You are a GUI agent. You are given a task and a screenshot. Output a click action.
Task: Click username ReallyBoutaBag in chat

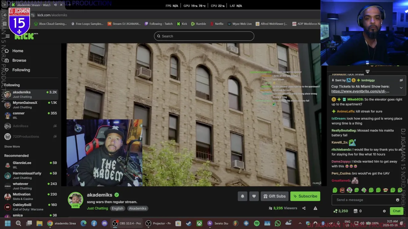coord(344,131)
